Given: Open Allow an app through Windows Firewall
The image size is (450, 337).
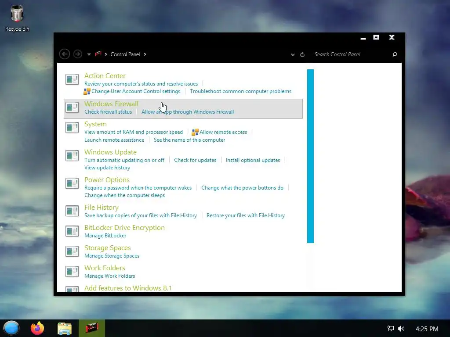Looking at the screenshot, I should pos(188,112).
